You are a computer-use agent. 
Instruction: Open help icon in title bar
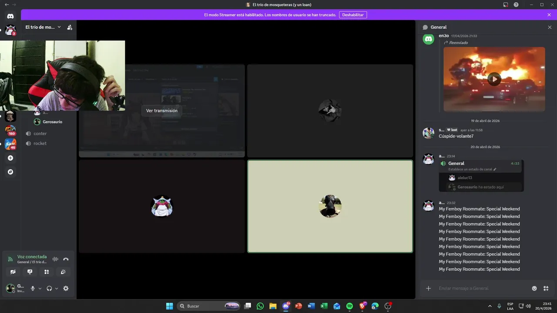[x=516, y=5]
